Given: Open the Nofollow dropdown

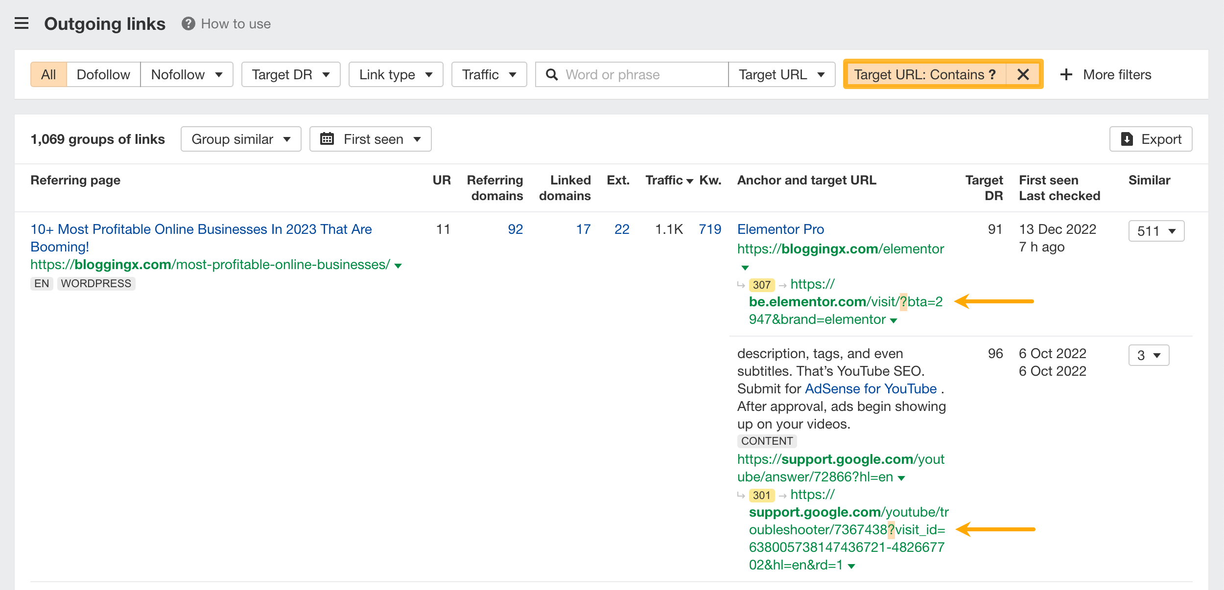Looking at the screenshot, I should coord(187,74).
